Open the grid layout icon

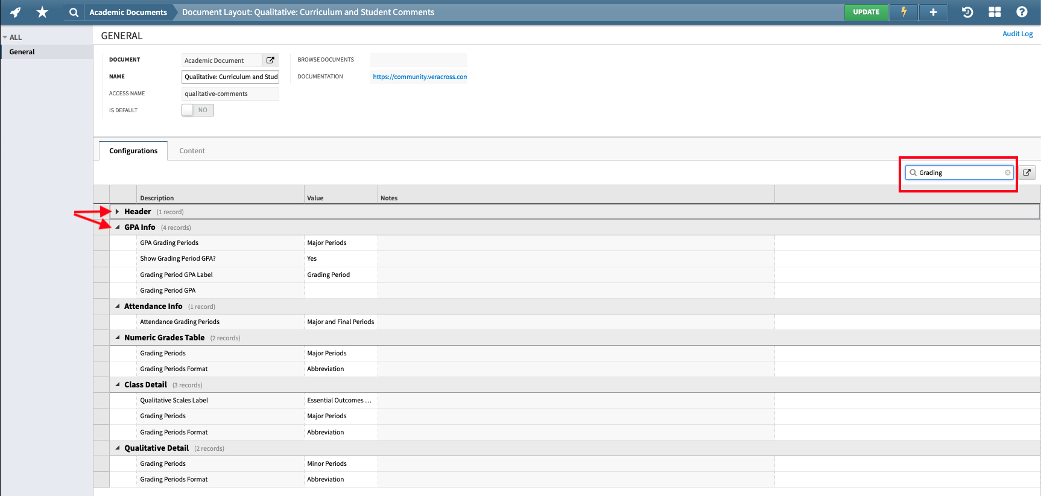click(995, 12)
